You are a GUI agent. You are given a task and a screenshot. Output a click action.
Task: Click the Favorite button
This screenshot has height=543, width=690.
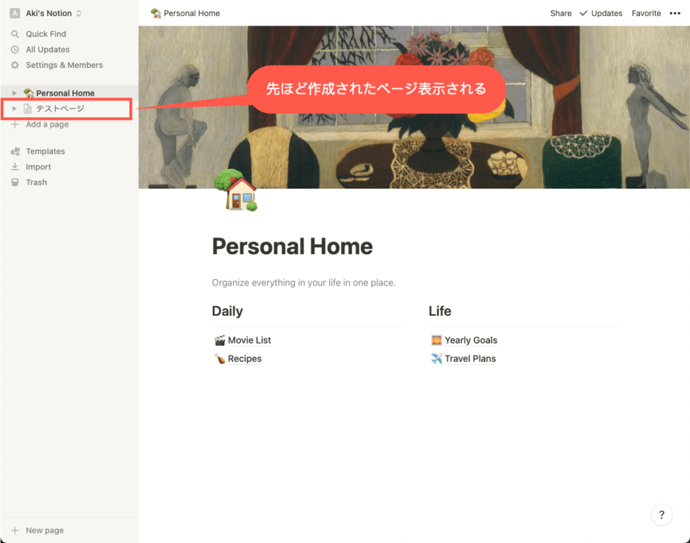click(646, 13)
